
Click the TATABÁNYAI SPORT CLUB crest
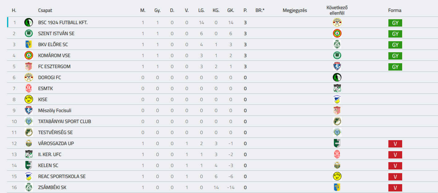click(x=28, y=122)
